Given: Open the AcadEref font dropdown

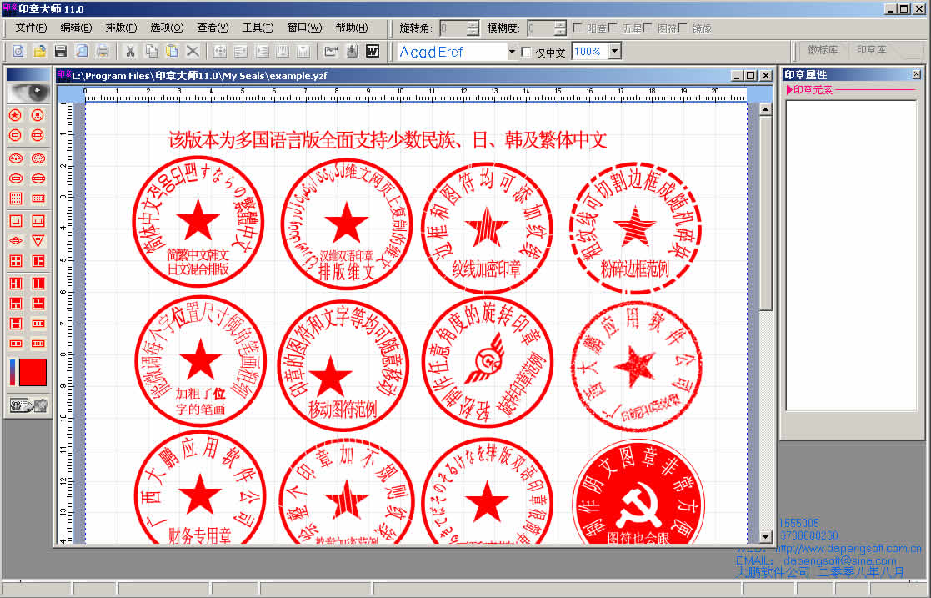Looking at the screenshot, I should pyautogui.click(x=513, y=52).
